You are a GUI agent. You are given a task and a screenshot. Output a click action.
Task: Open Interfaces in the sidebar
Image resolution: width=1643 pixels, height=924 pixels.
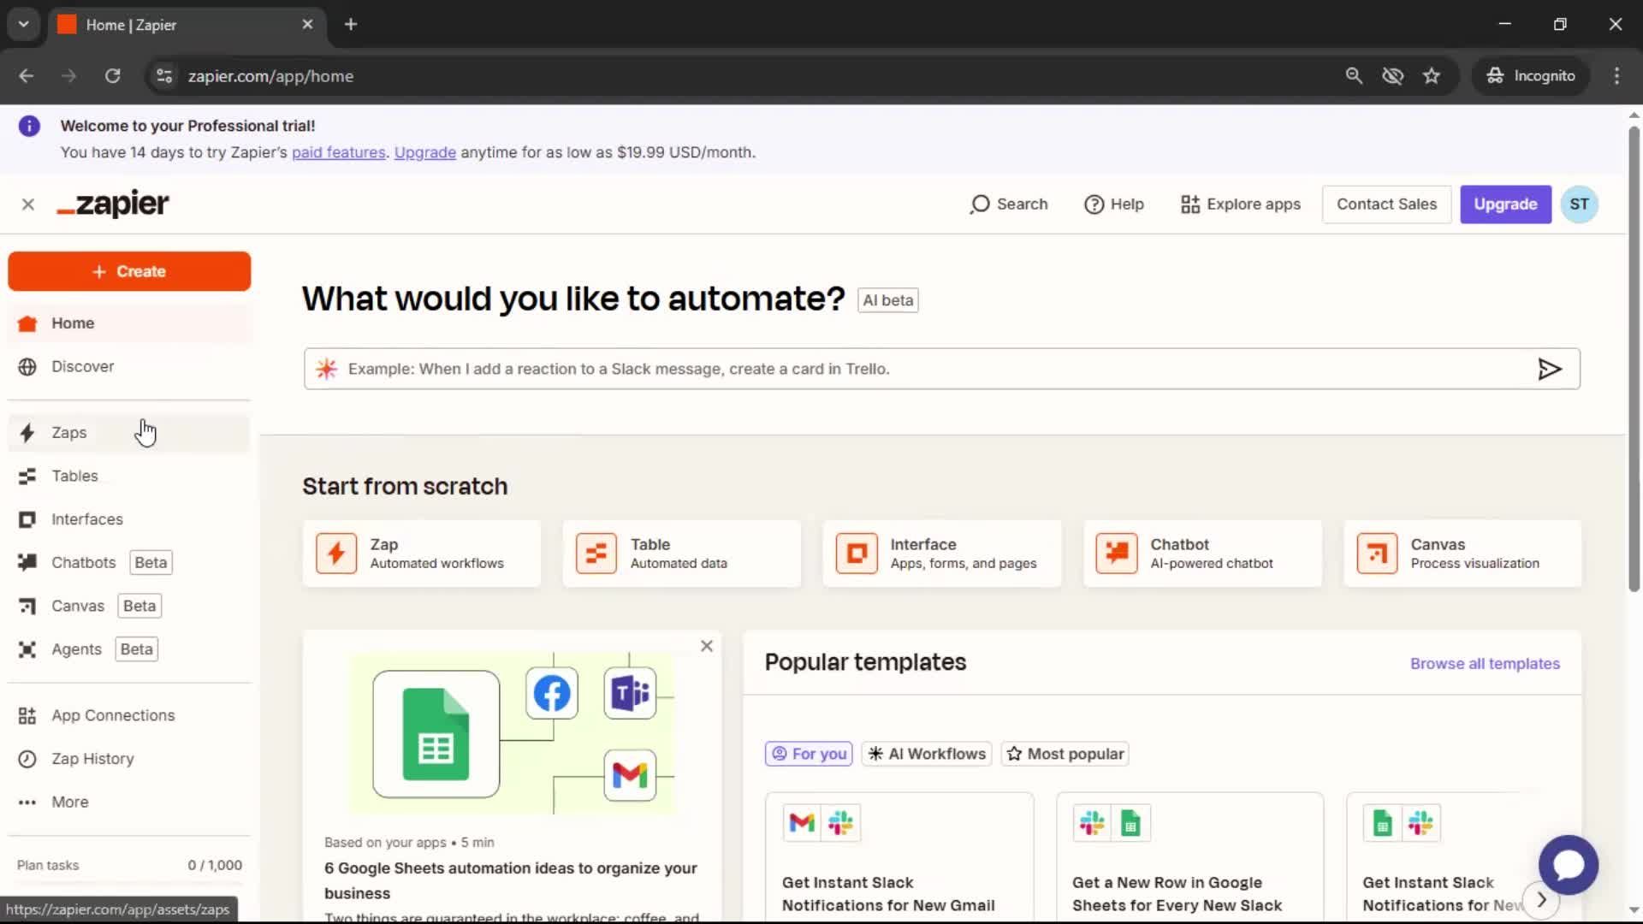pyautogui.click(x=129, y=519)
